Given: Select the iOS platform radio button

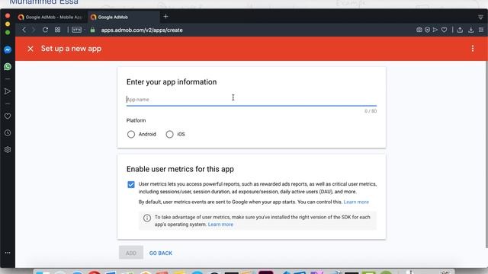Looking at the screenshot, I should (x=169, y=134).
